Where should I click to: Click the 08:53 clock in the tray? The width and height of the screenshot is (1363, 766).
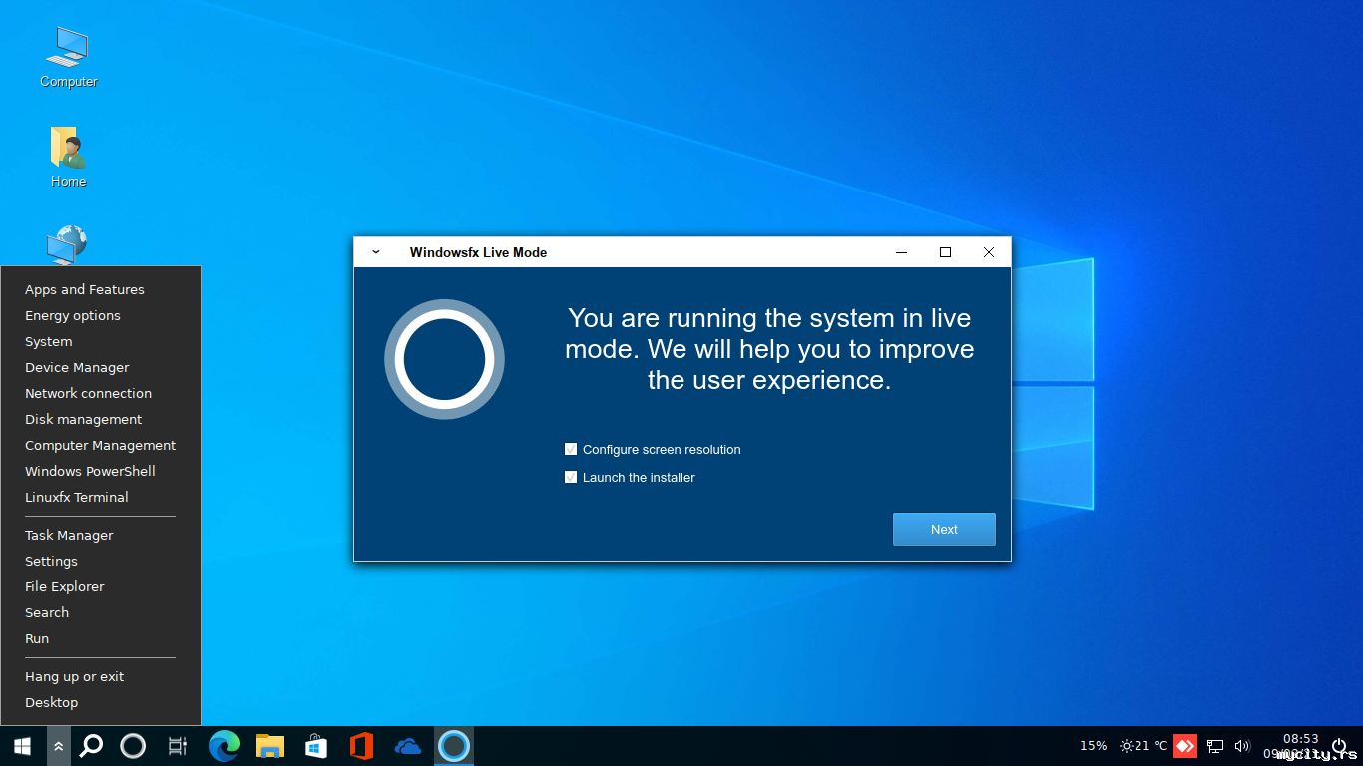1301,739
